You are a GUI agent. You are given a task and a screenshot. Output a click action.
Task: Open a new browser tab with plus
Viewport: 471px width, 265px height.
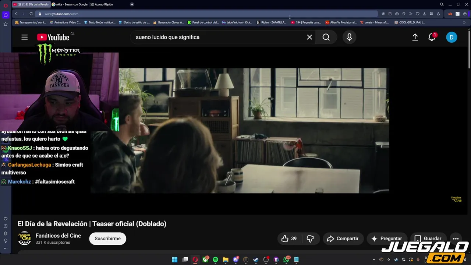tap(132, 4)
